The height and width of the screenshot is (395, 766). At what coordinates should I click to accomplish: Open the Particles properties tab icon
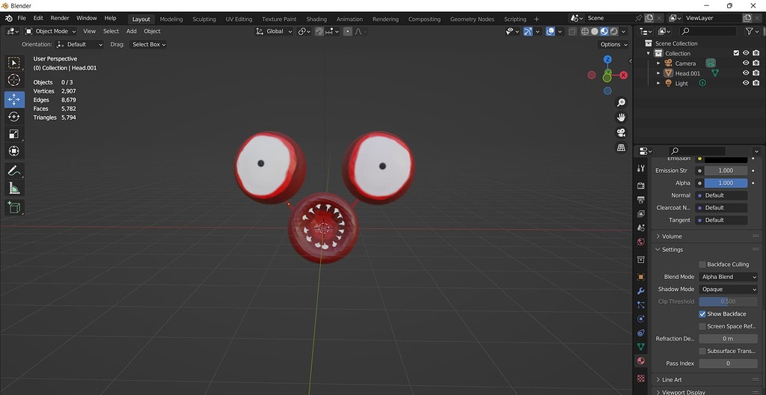(x=641, y=304)
